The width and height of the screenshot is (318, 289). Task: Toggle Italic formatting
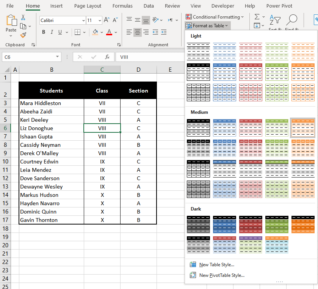52,32
